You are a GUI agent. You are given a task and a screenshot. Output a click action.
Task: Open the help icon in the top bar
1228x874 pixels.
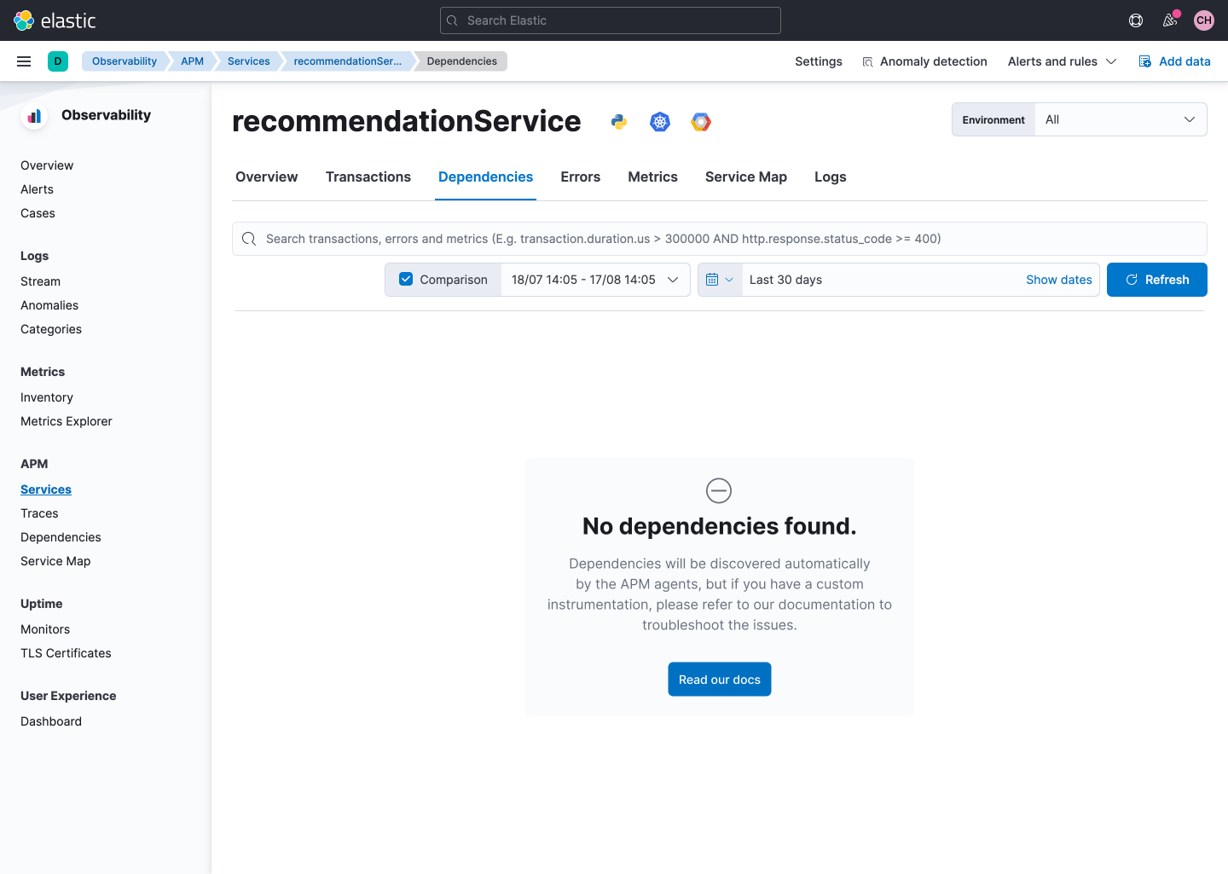pyautogui.click(x=1135, y=20)
